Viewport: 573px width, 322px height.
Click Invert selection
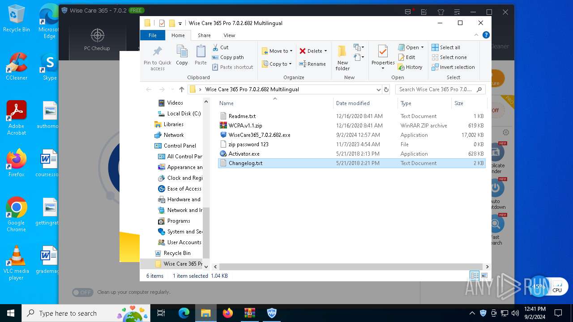tap(453, 67)
